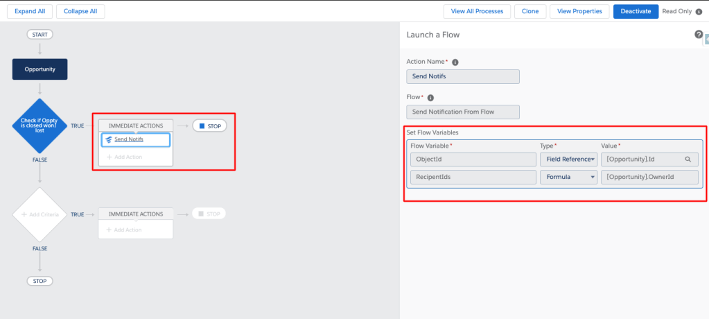
Task: Open View All Processes
Action: [477, 12]
